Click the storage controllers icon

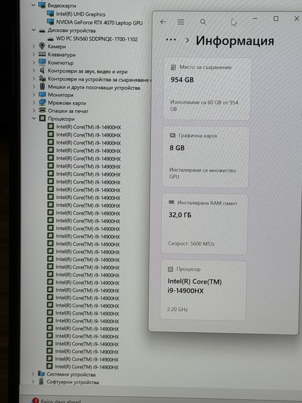(x=42, y=79)
